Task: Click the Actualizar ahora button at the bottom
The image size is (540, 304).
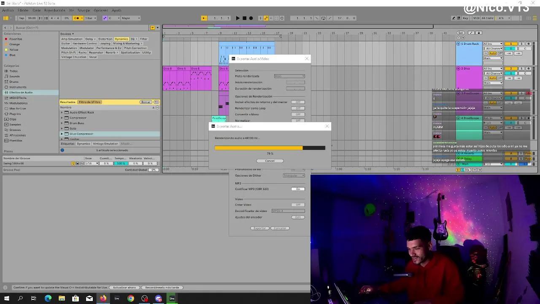Action: (124, 287)
